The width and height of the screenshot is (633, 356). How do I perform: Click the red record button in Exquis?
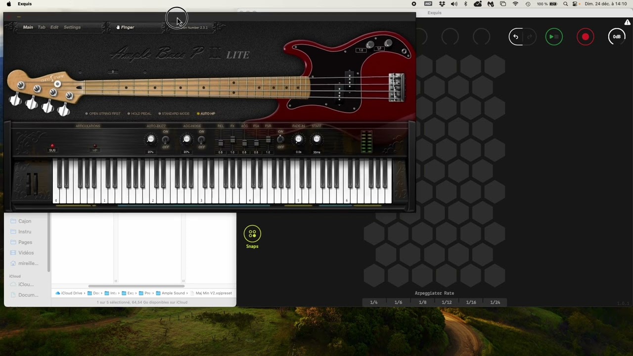[x=586, y=37]
